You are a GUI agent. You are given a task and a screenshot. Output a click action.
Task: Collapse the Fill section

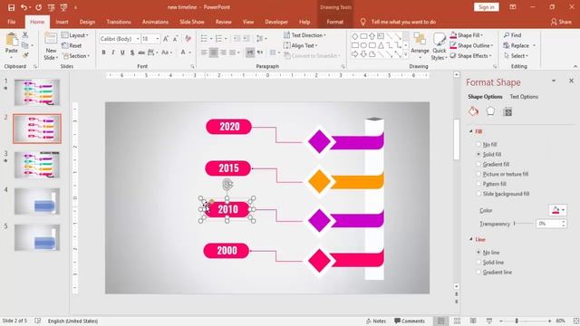tap(471, 131)
